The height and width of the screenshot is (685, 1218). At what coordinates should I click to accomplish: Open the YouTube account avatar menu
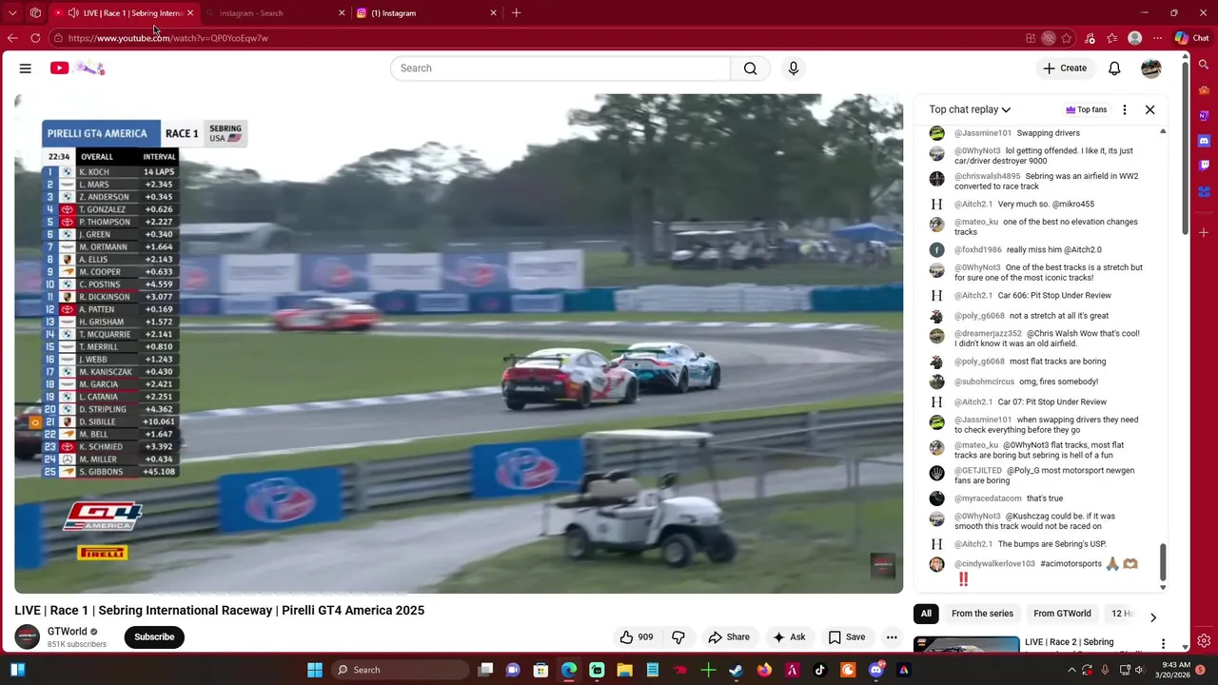click(x=1151, y=68)
